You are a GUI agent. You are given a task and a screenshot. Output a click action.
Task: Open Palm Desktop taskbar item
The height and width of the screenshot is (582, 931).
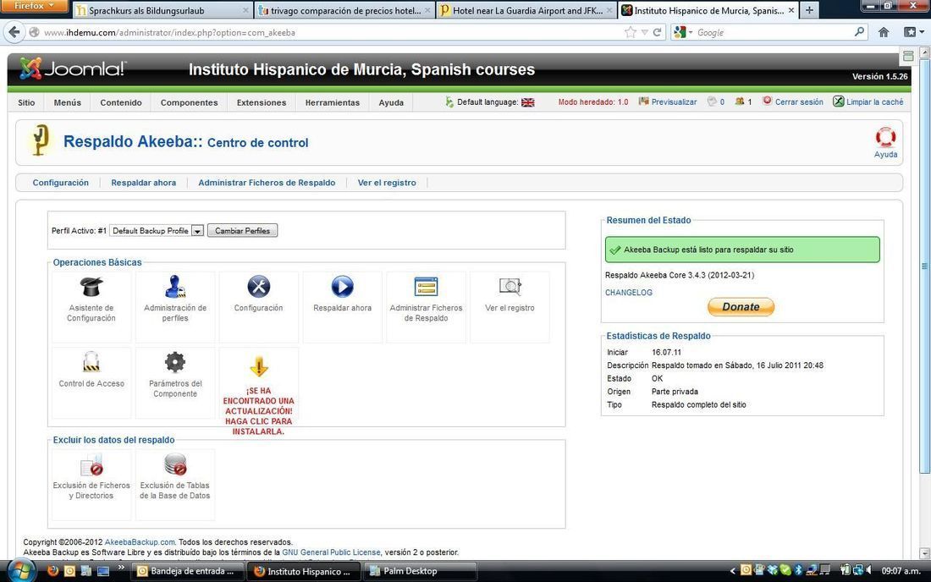click(x=421, y=571)
